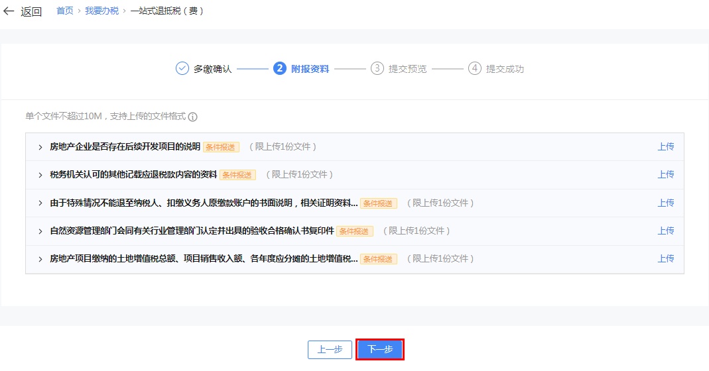
Task: Expand the 房地产项目缴纳的土地增值税总额 row
Action: [x=40, y=259]
